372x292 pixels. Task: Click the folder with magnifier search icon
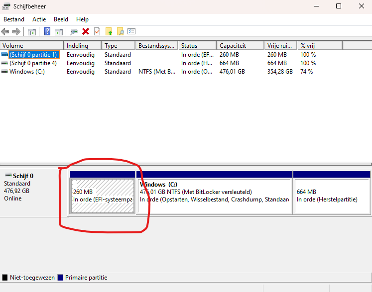click(x=120, y=32)
